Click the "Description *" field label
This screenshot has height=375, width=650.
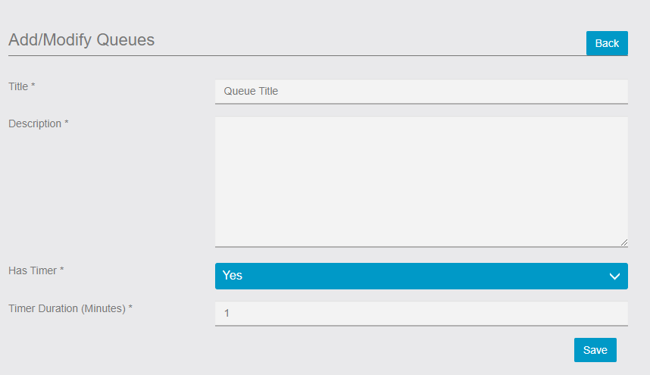pos(39,124)
